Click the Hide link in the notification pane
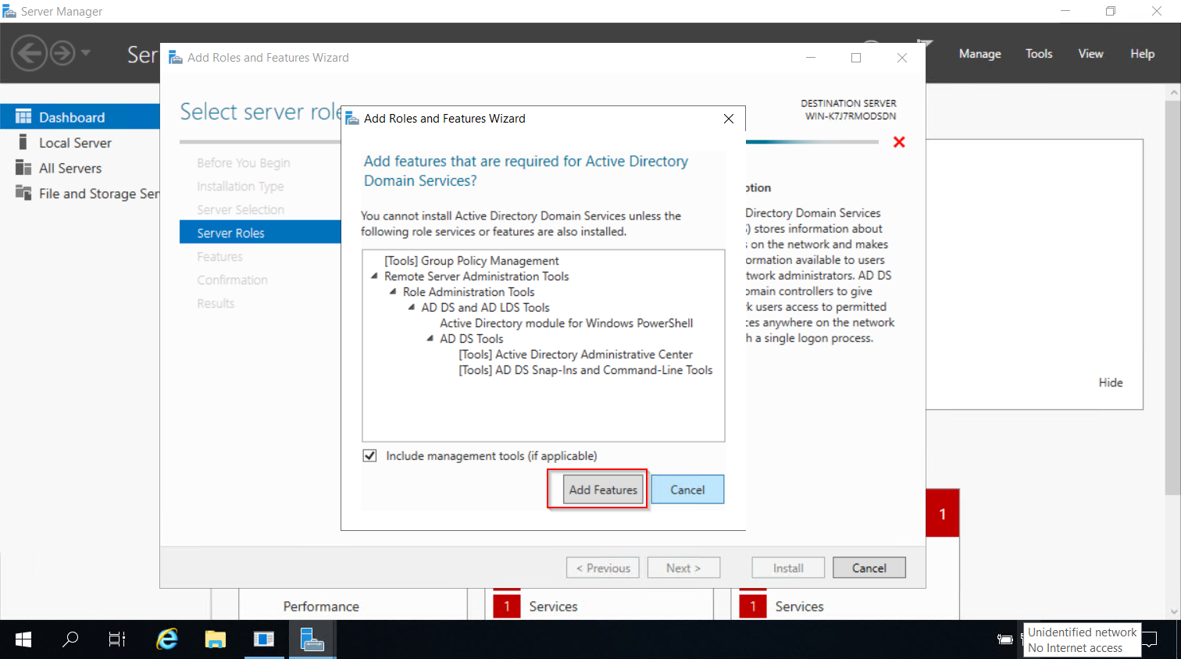 (x=1110, y=382)
